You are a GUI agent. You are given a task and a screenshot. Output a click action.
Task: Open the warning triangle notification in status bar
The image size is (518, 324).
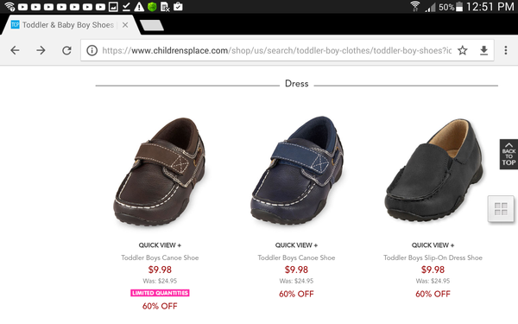(139, 7)
